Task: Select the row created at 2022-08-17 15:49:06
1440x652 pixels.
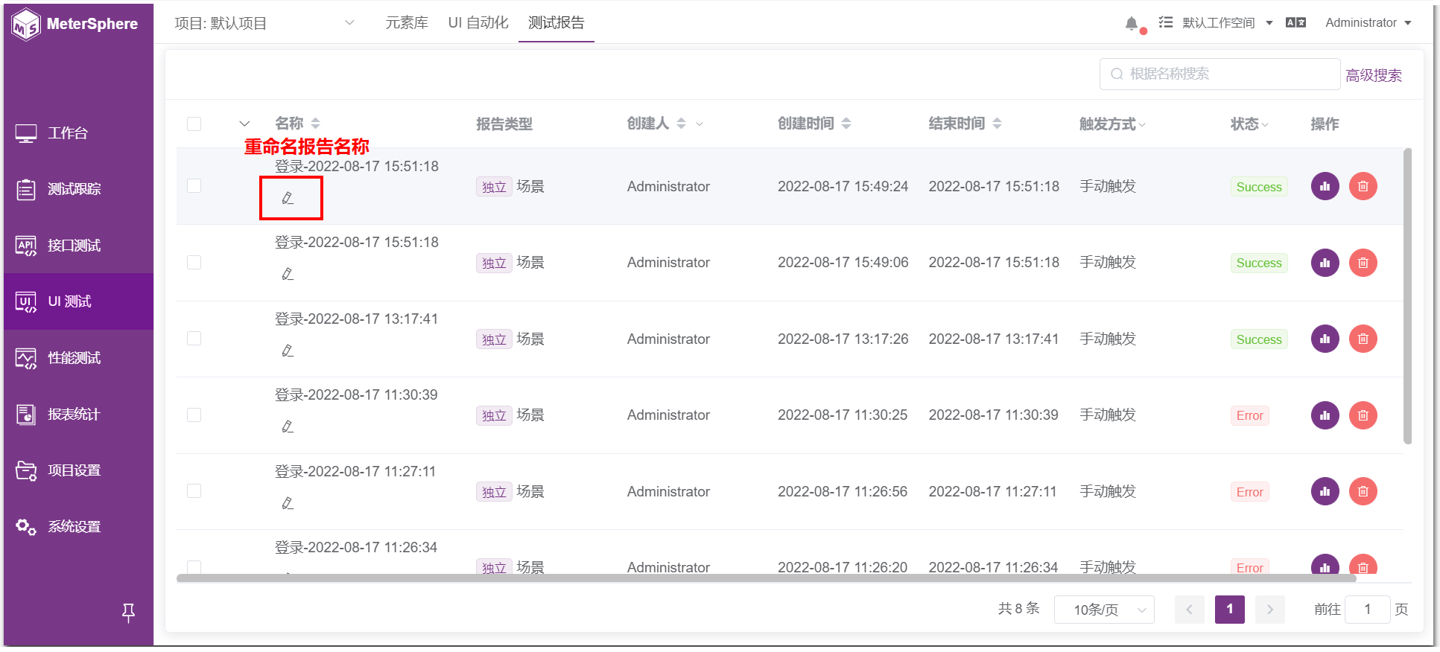Action: click(194, 262)
